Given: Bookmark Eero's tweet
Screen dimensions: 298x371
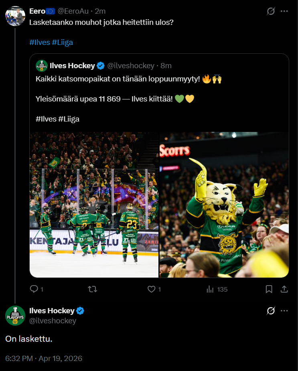Looking at the screenshot, I should tap(269, 289).
